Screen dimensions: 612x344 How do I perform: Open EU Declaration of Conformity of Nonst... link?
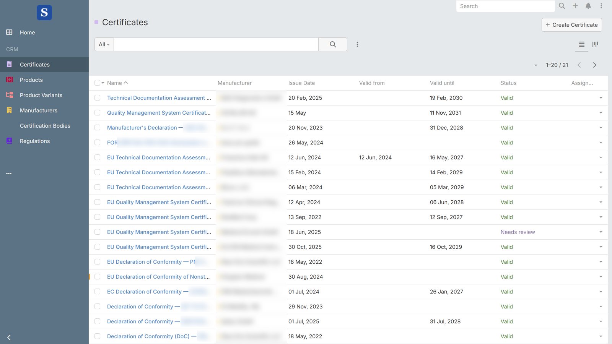point(158,277)
